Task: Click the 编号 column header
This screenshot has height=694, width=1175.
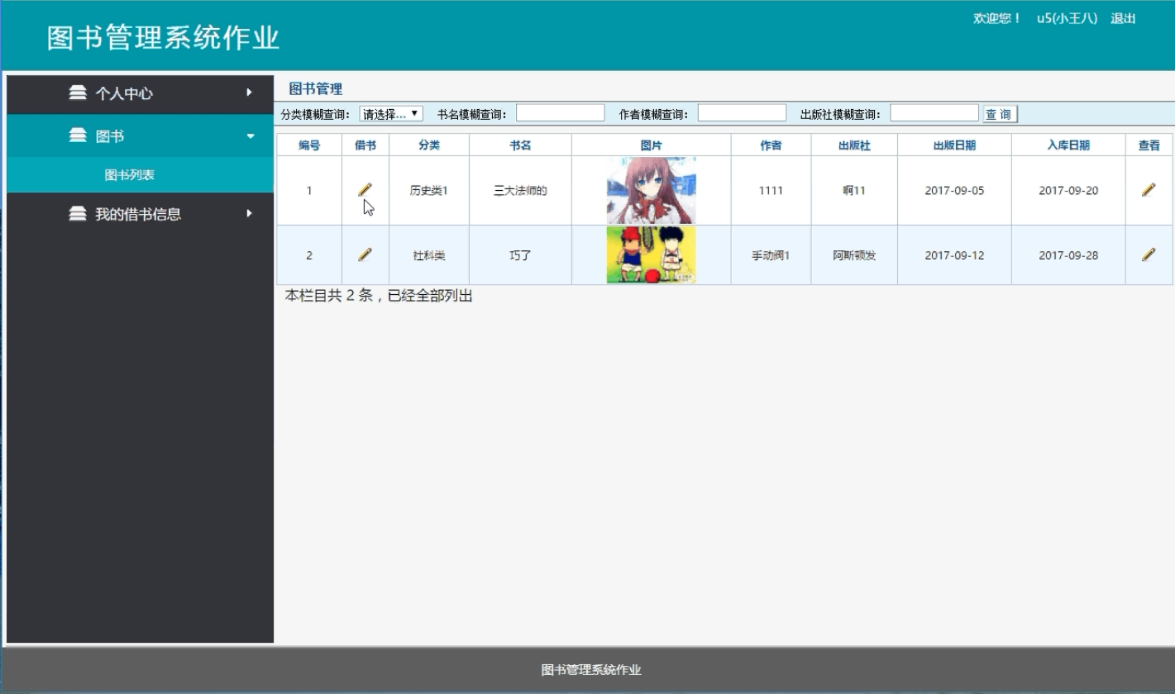Action: coord(309,145)
